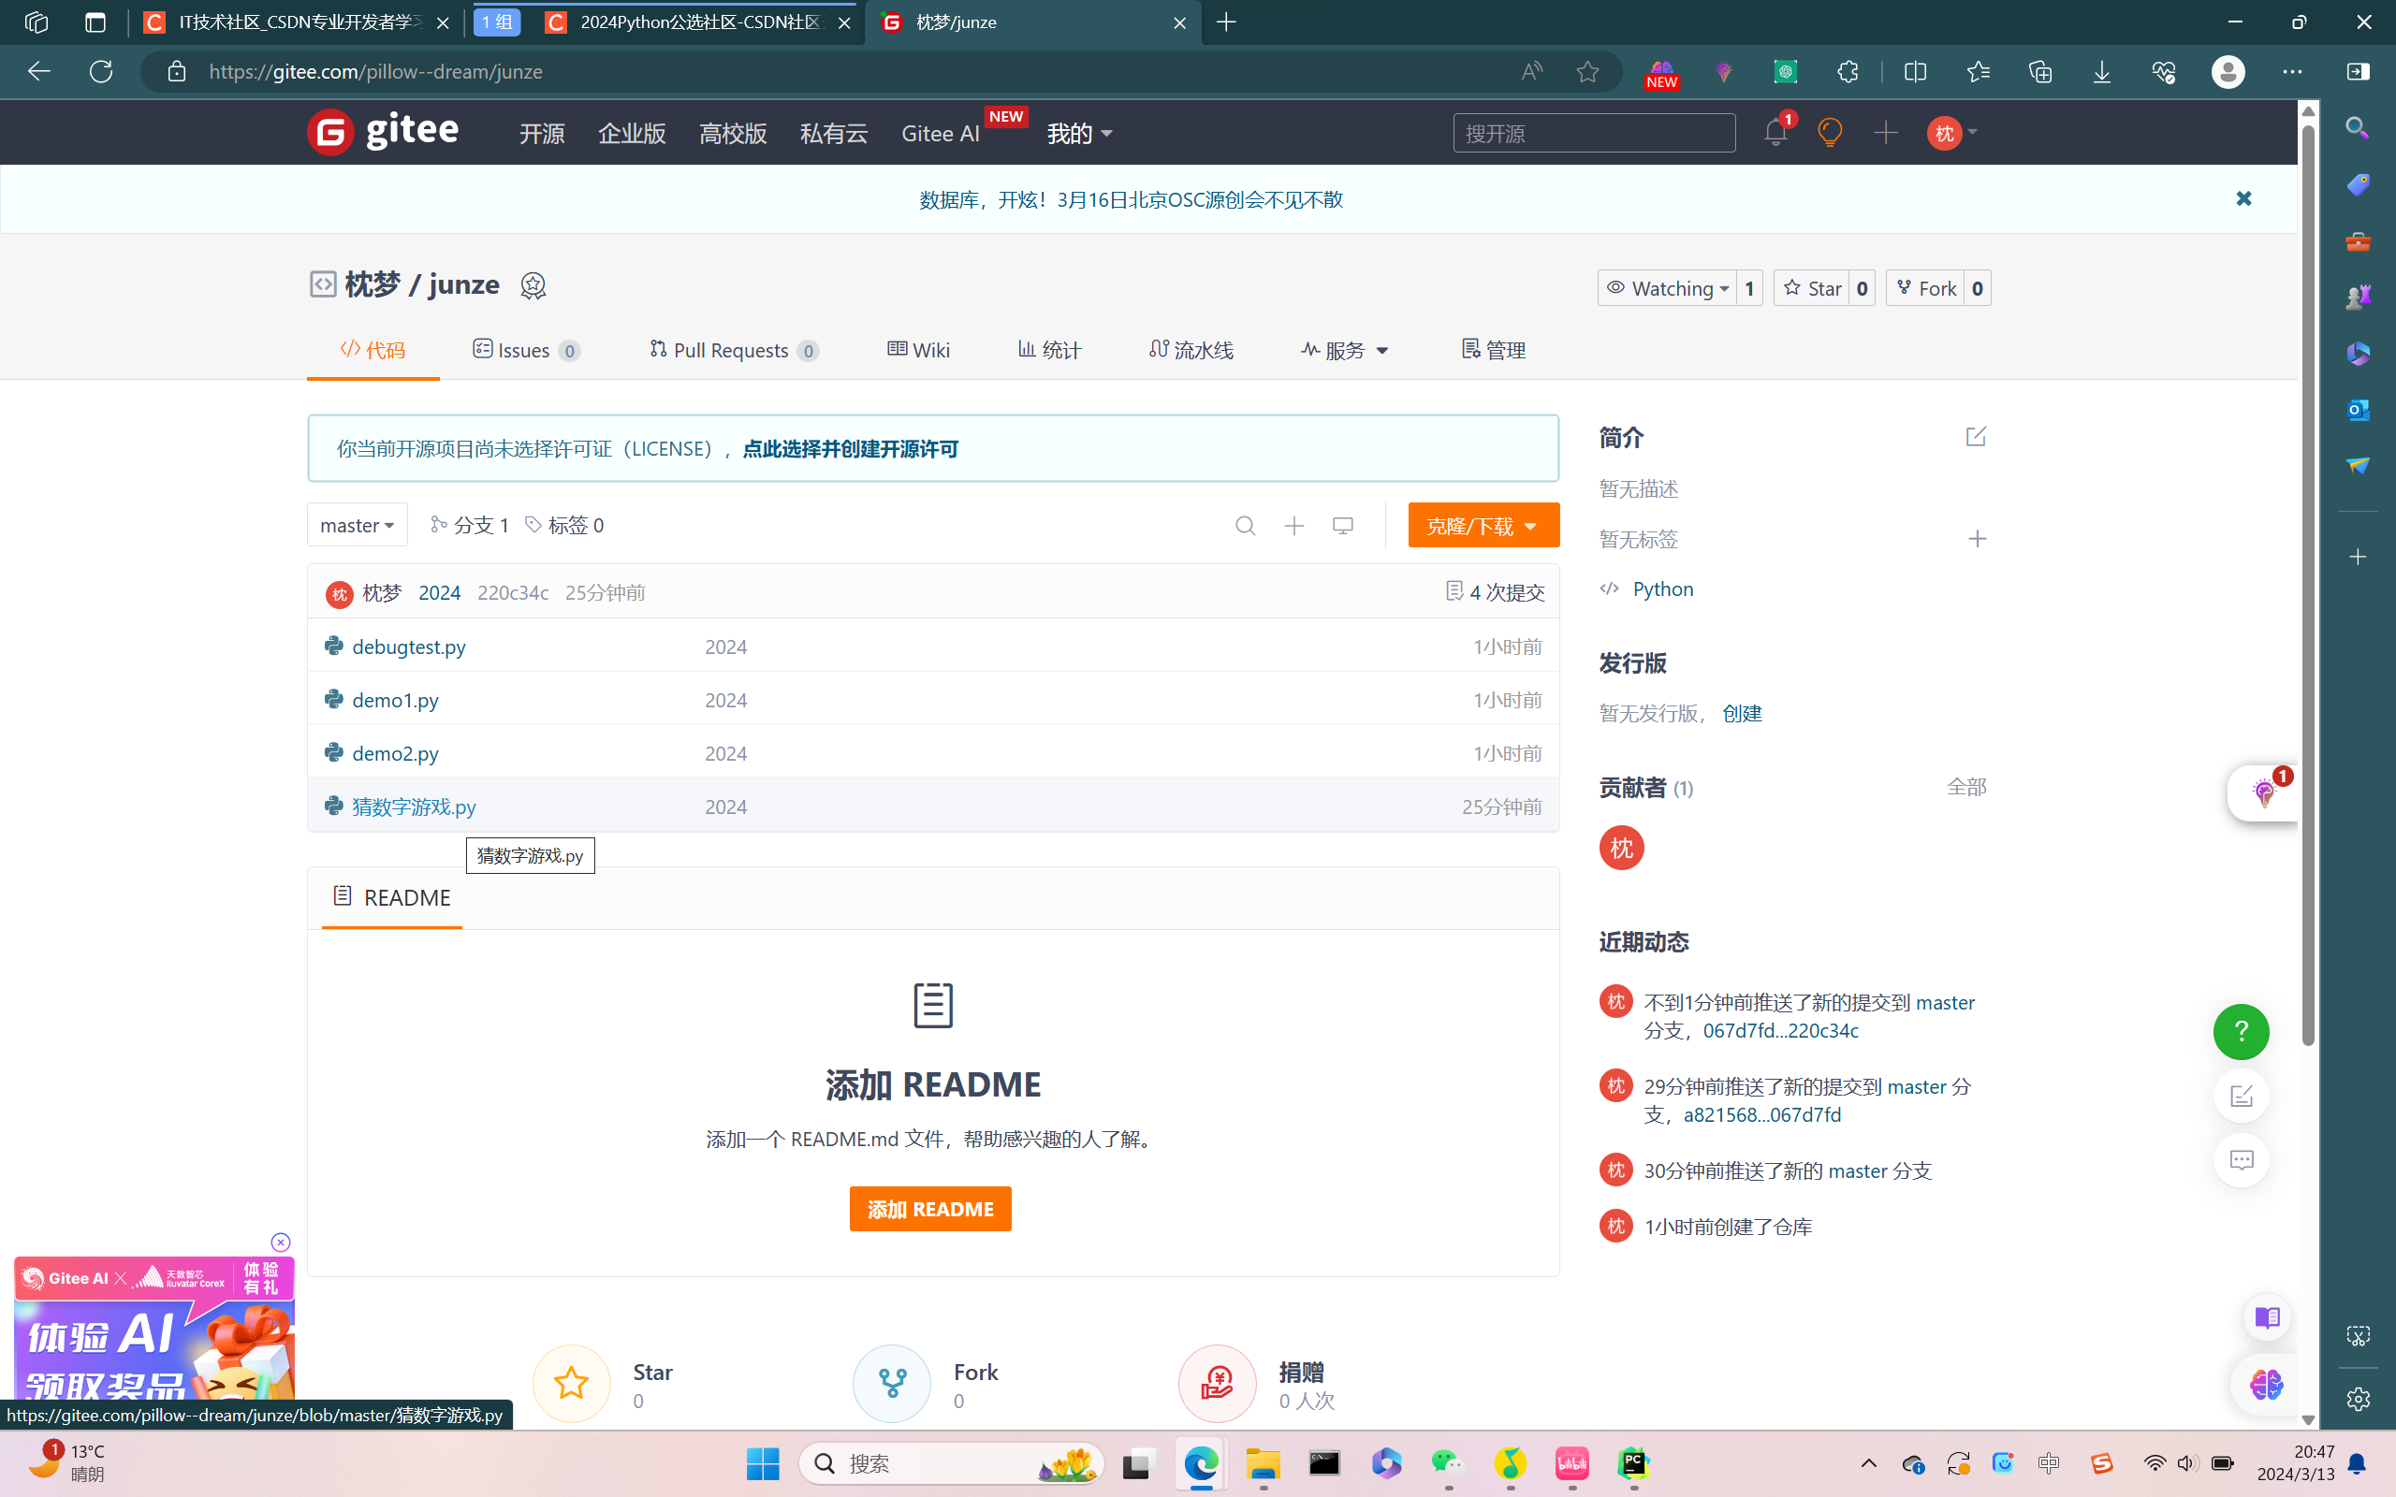The height and width of the screenshot is (1497, 2396).
Task: Open PyCharm from the taskbar
Action: 1632,1463
